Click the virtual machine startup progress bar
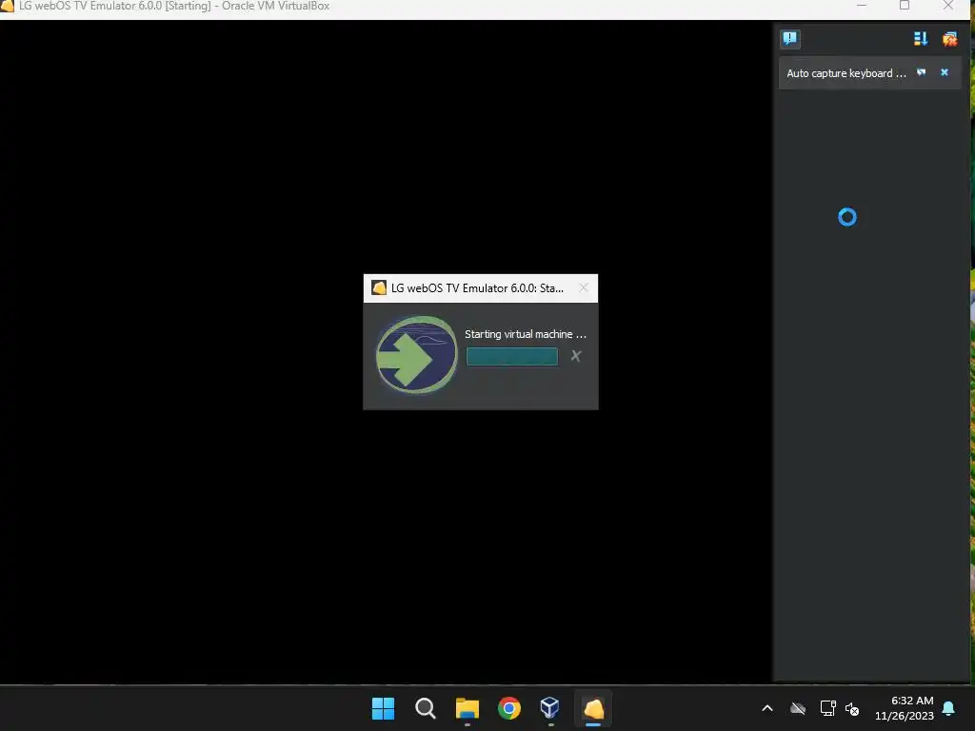 point(511,356)
